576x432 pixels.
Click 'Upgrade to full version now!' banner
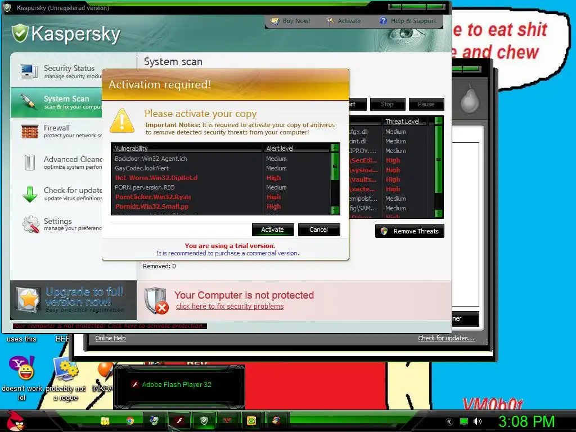tap(74, 299)
